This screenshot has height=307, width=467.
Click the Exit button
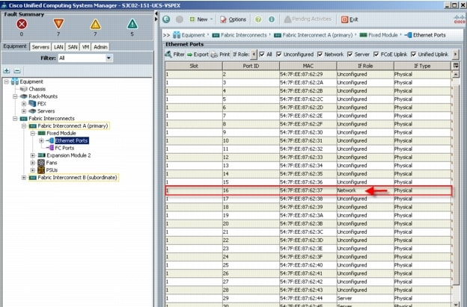(350, 19)
